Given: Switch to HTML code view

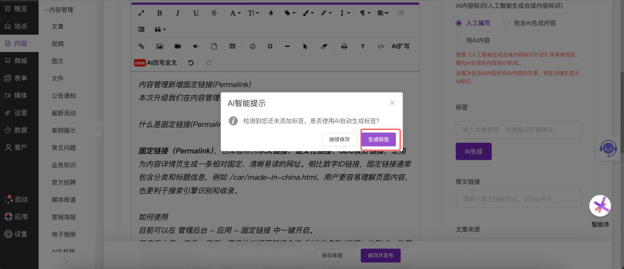Looking at the screenshot, I should coord(381,46).
